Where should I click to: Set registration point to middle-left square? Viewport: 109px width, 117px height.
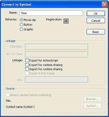64,21
